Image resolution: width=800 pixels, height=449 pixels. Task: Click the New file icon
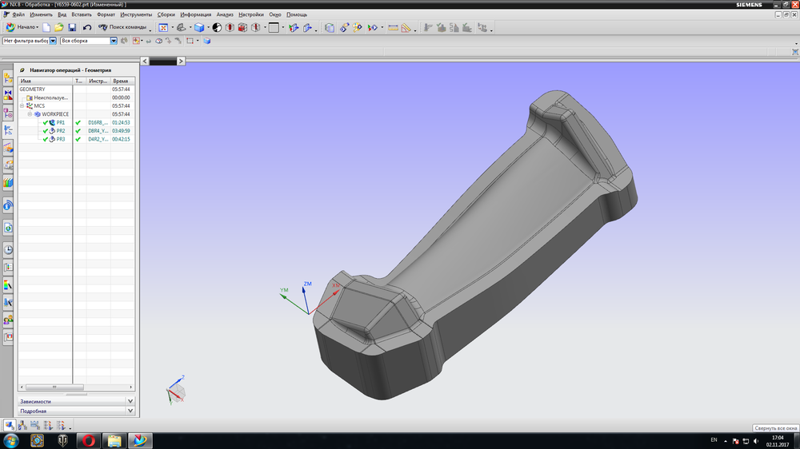tap(46, 28)
